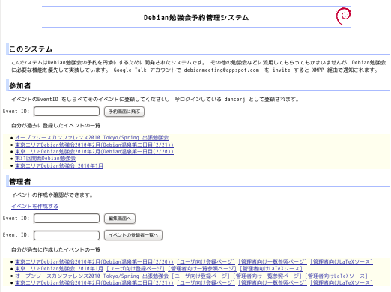This screenshot has height=292, width=391.
Task: Open 管理者向け一覧参照ページ for 2010年1月 event
Action: [202, 269]
